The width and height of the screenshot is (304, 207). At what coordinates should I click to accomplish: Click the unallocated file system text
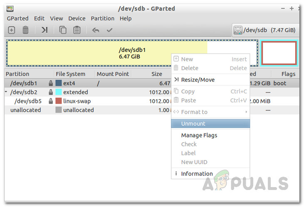pyautogui.click(x=79, y=110)
